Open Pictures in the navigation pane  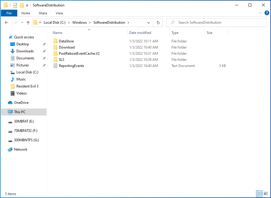pos(23,65)
